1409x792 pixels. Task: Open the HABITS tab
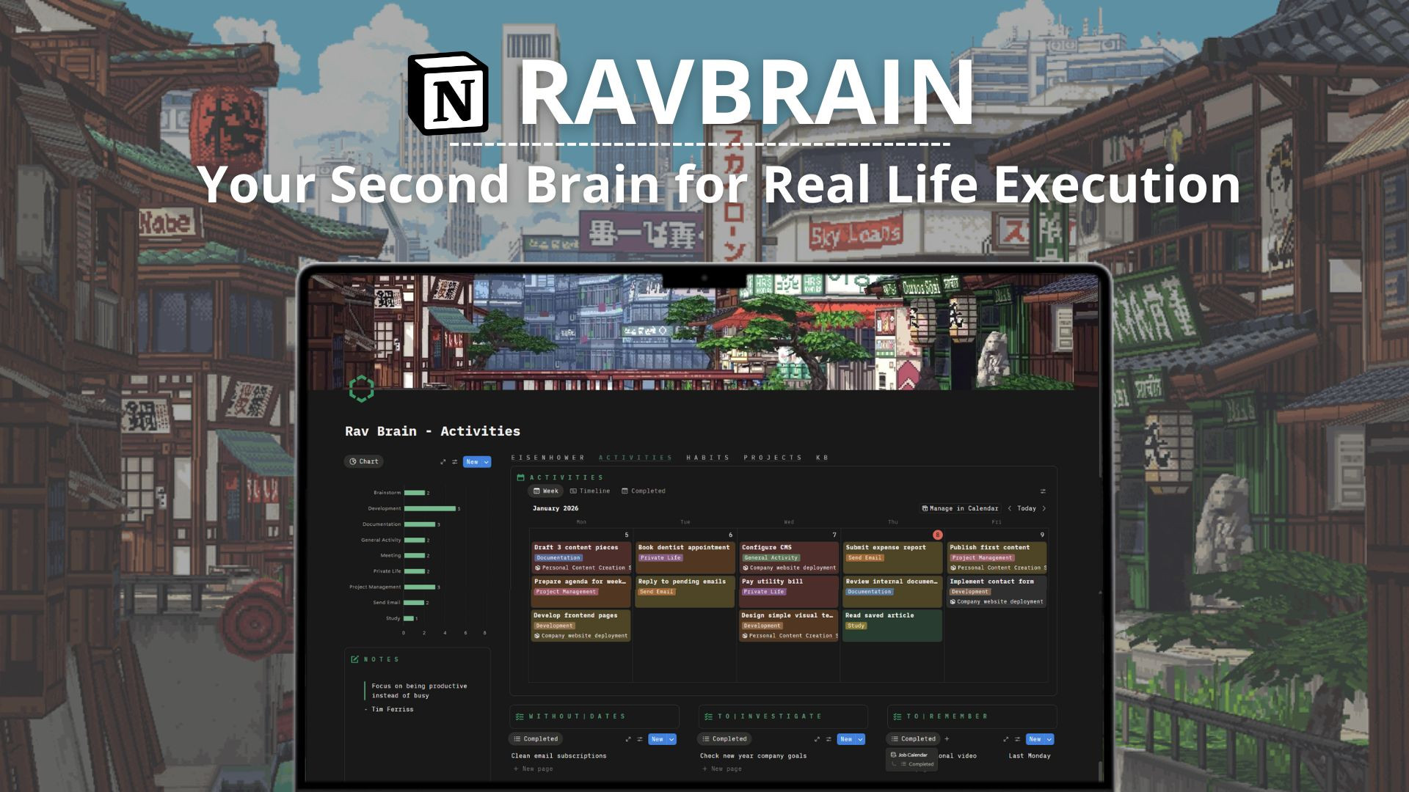tap(707, 458)
